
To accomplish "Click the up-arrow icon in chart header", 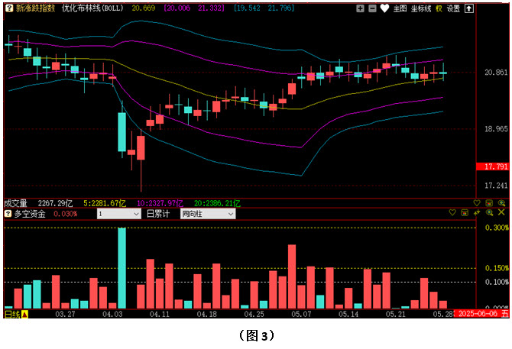I will point(469,8).
